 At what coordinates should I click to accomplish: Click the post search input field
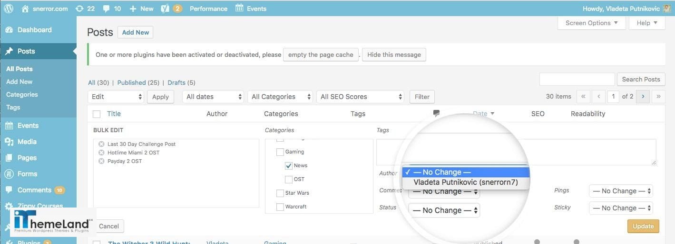click(577, 79)
